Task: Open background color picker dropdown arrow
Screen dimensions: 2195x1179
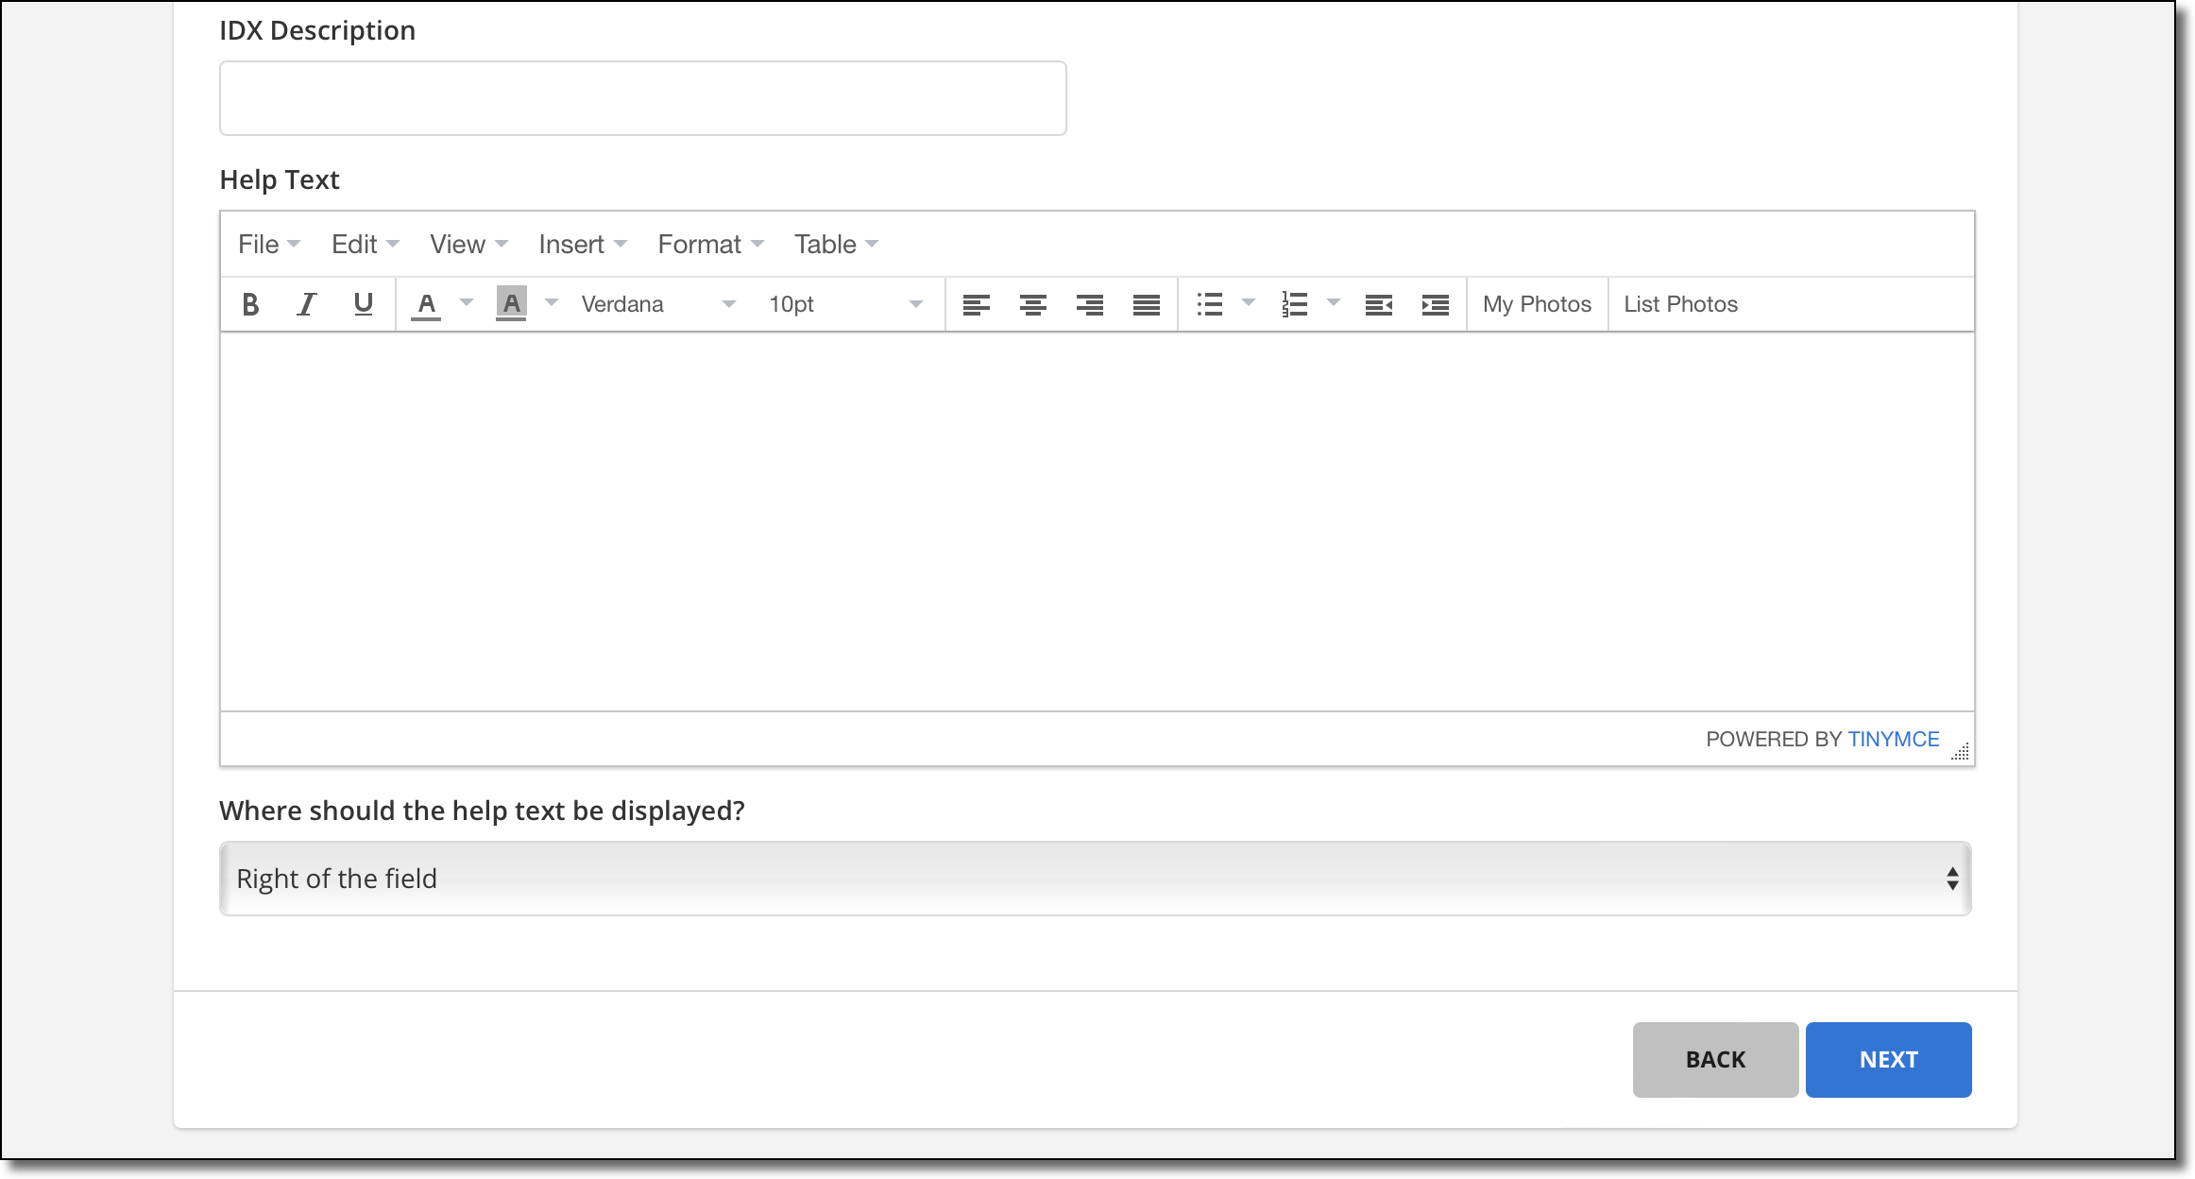Action: (x=552, y=303)
